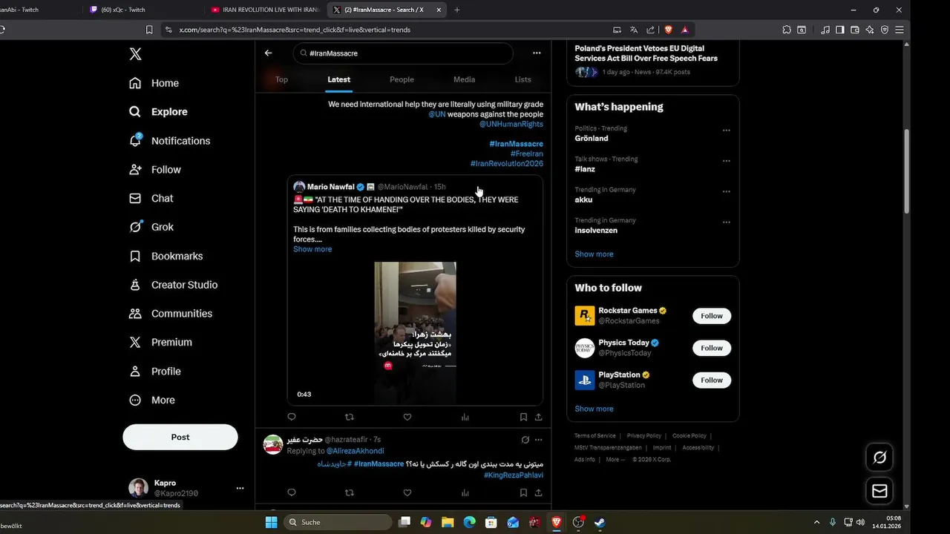Open Leo AI sparkle icon
The width and height of the screenshot is (950, 534).
click(x=869, y=30)
